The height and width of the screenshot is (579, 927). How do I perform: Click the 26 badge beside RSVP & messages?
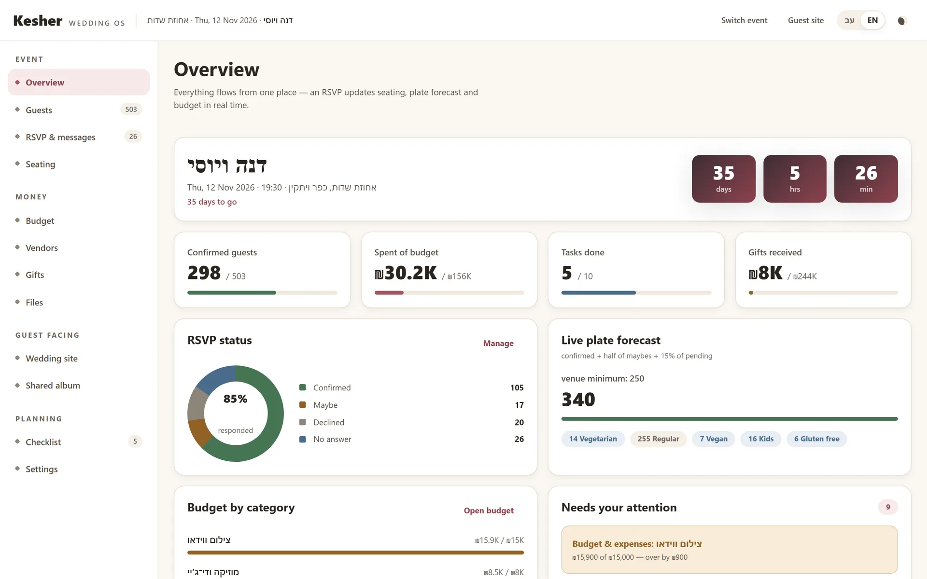tap(133, 137)
